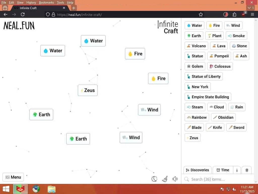This screenshot has width=258, height=194.
Task: Select Fire item in sidebar
Action: point(214,26)
